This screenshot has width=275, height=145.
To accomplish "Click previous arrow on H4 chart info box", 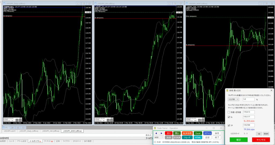I will [108, 120].
